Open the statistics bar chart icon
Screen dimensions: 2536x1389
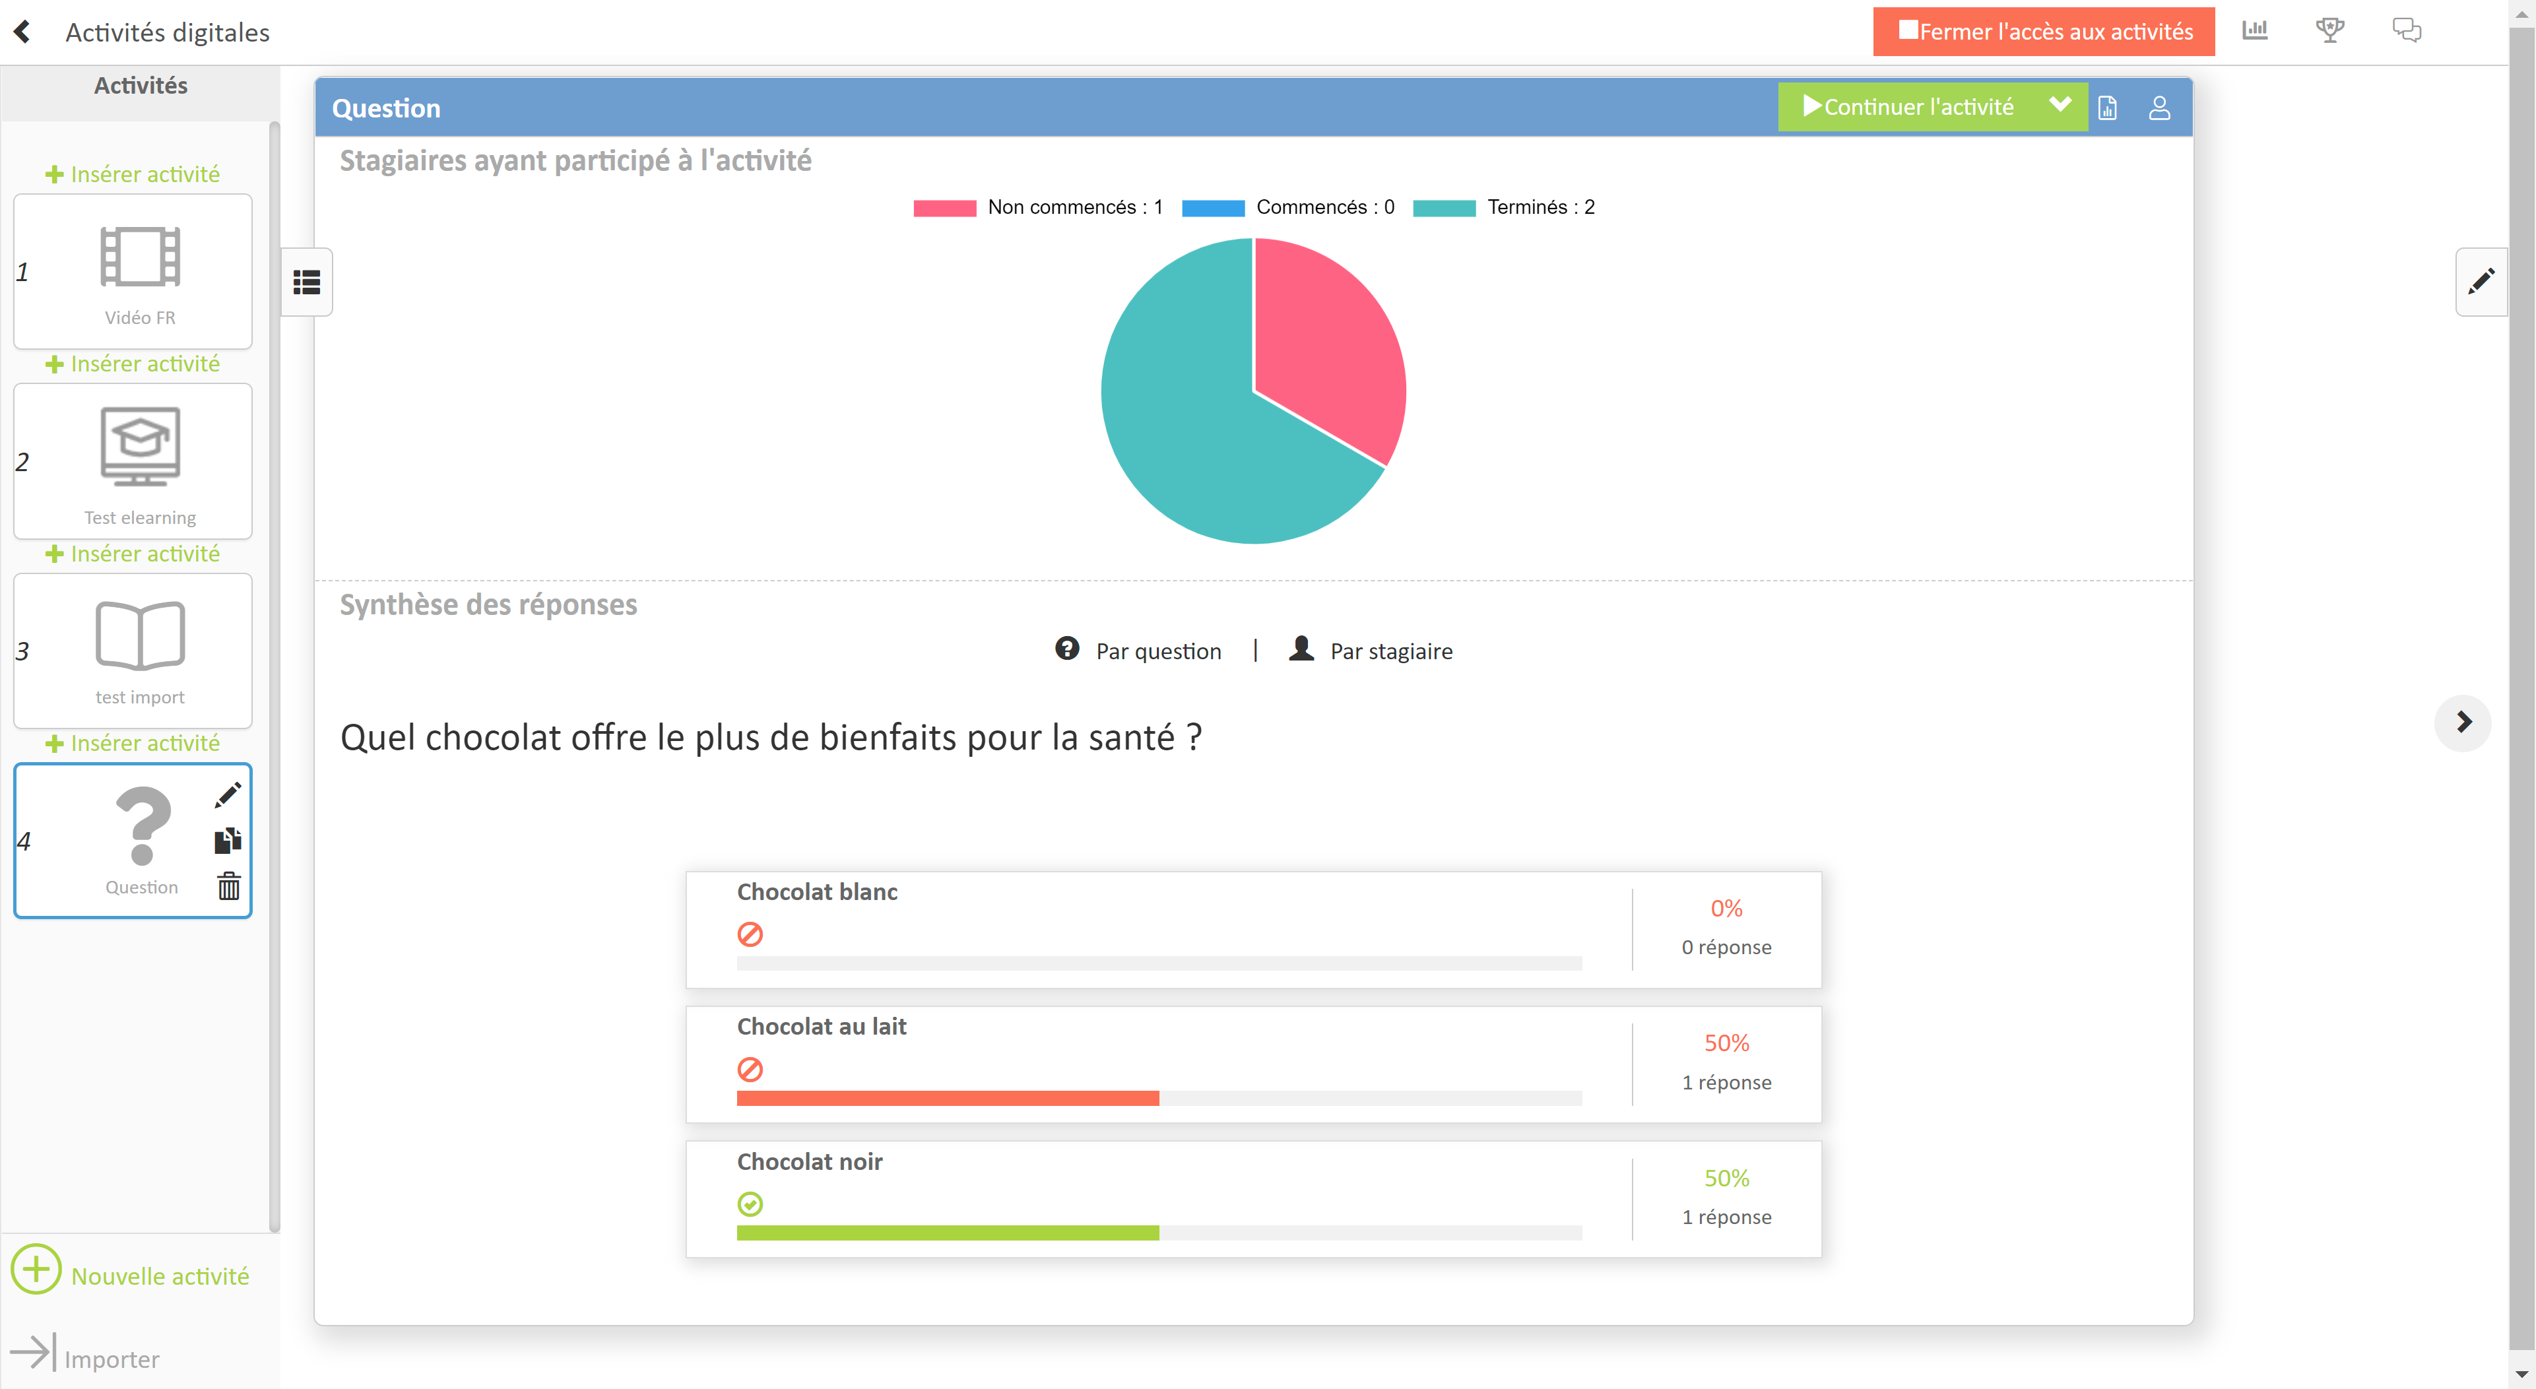2254,30
